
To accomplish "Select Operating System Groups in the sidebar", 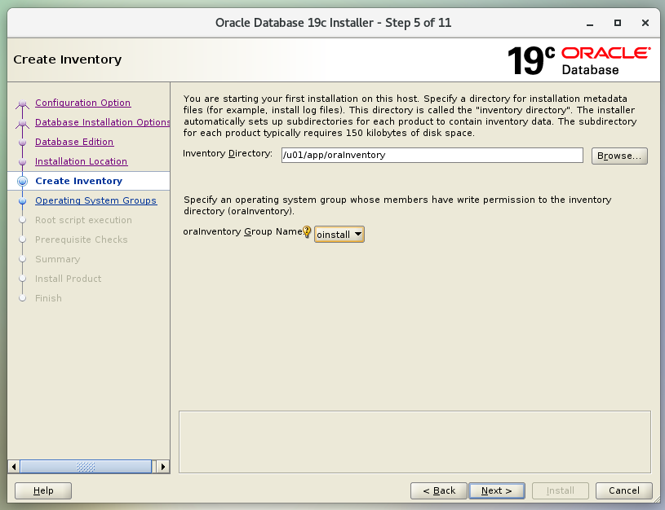I will pos(95,200).
